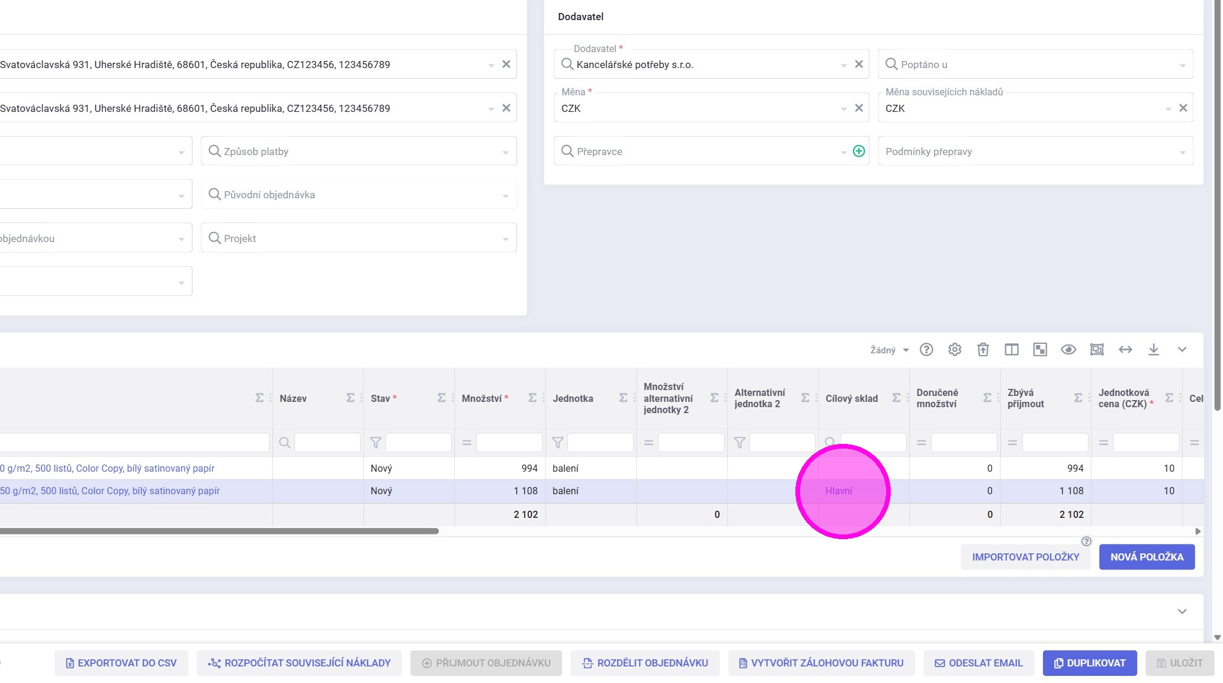1223x683 pixels.
Task: Open the Žádný dropdown above the table
Action: (888, 350)
